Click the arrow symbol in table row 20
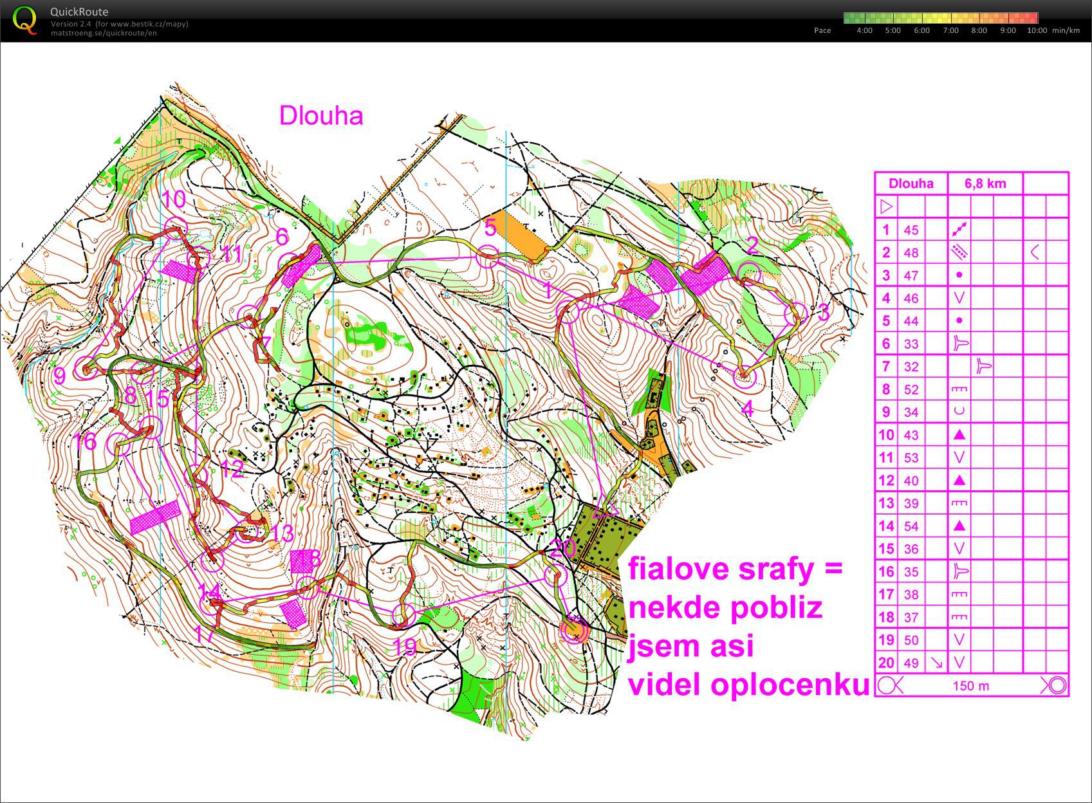1092x803 pixels. pyautogui.click(x=936, y=662)
